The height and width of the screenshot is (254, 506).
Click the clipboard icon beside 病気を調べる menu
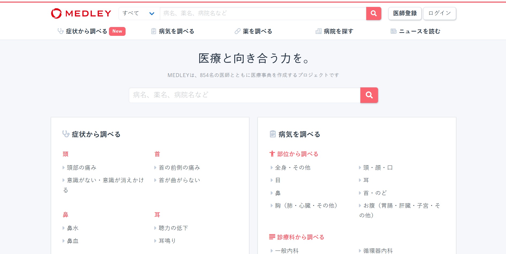153,31
